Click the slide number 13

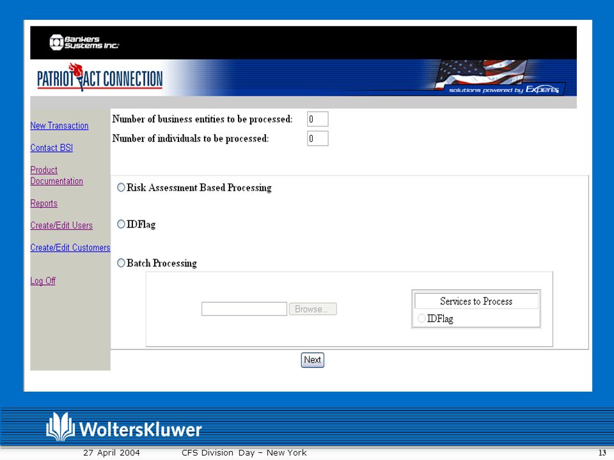[602, 453]
